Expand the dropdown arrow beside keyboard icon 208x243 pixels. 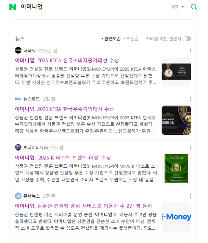tap(183, 7)
